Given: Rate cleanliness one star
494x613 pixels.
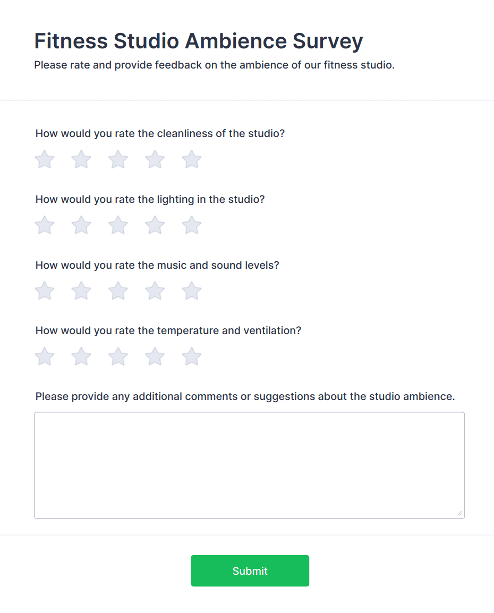Looking at the screenshot, I should tap(45, 159).
